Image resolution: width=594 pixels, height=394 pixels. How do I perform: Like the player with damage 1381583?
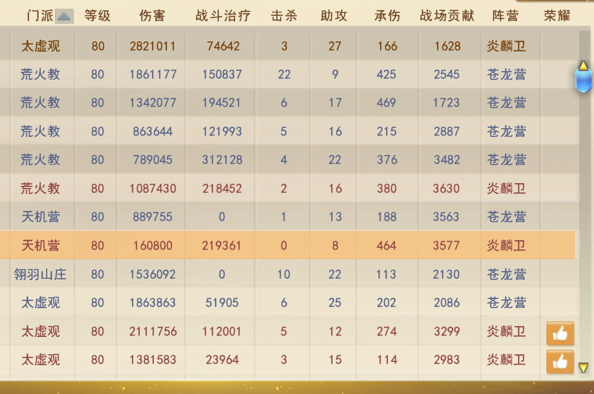(x=560, y=361)
